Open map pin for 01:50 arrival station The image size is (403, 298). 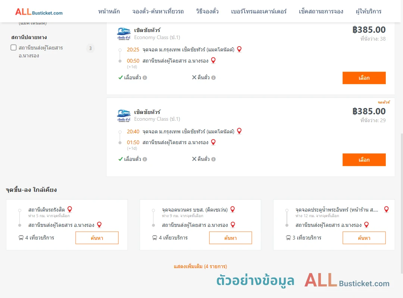point(213,142)
